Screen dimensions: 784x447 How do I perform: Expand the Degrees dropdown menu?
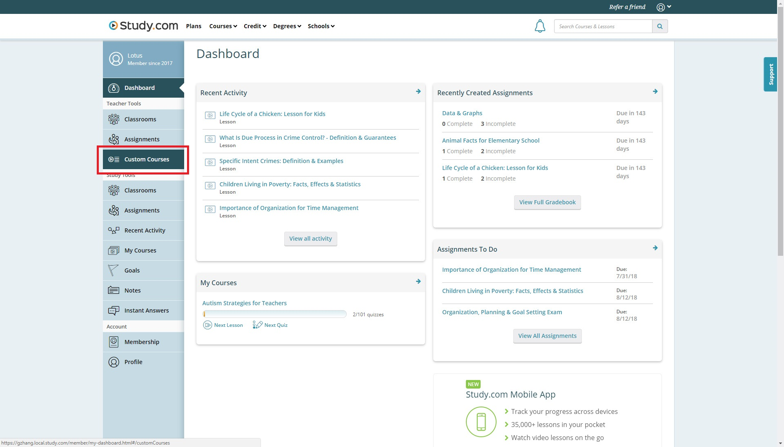[287, 26]
